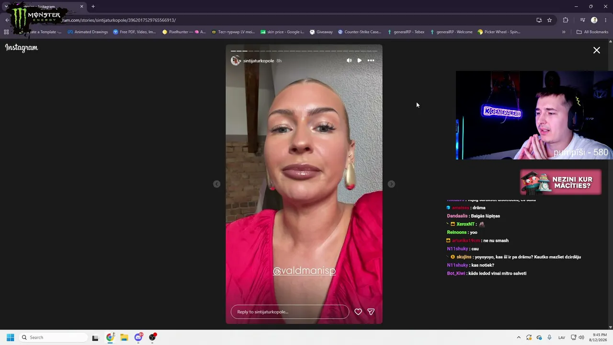Tap the @valdmanisp mention in story
This screenshot has height=345, width=613.
[x=304, y=271]
